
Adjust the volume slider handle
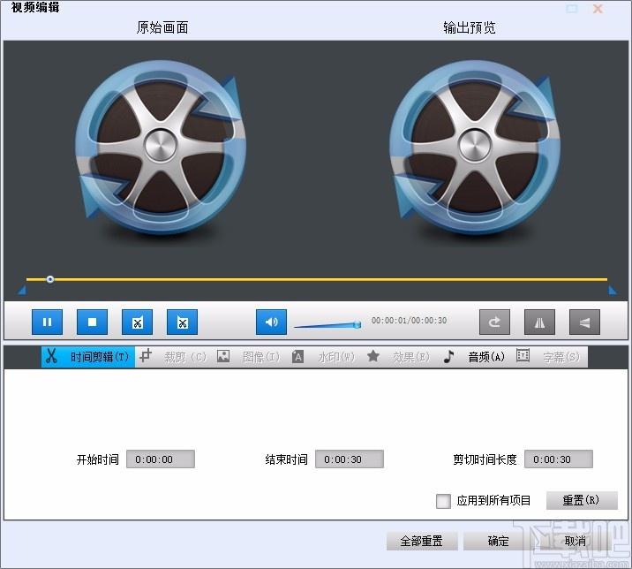(x=357, y=324)
